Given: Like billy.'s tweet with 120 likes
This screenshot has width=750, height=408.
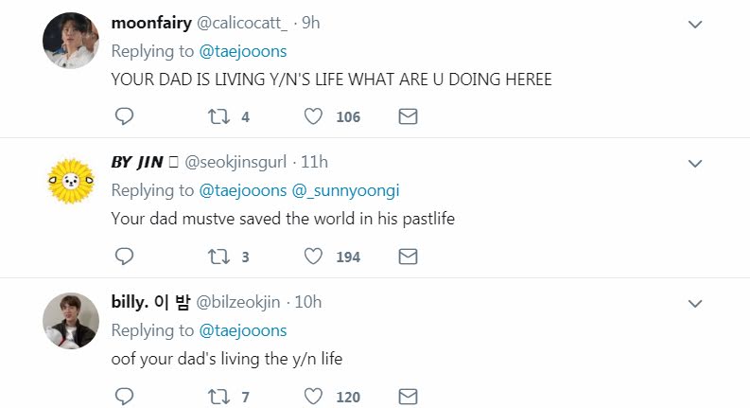Looking at the screenshot, I should [x=315, y=397].
